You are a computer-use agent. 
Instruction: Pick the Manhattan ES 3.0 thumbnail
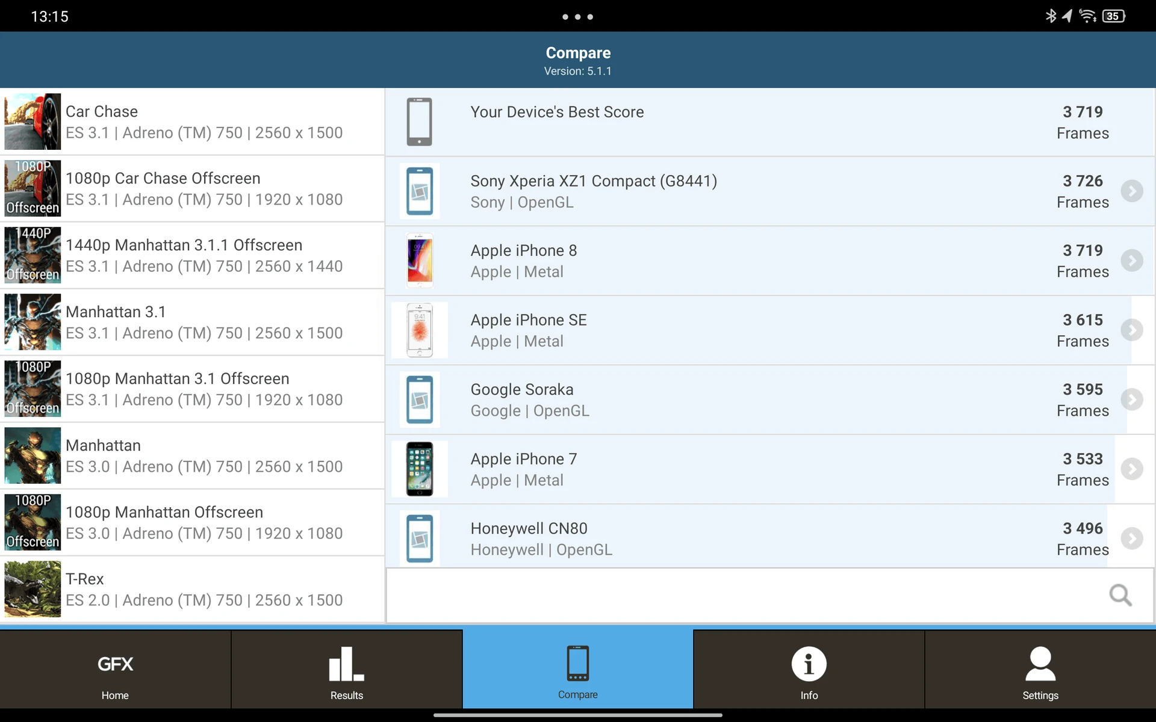click(33, 455)
